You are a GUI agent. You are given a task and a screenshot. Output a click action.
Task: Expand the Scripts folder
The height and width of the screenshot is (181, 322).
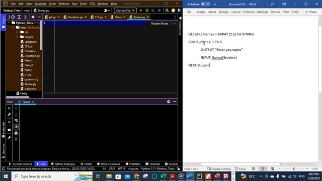(17, 37)
